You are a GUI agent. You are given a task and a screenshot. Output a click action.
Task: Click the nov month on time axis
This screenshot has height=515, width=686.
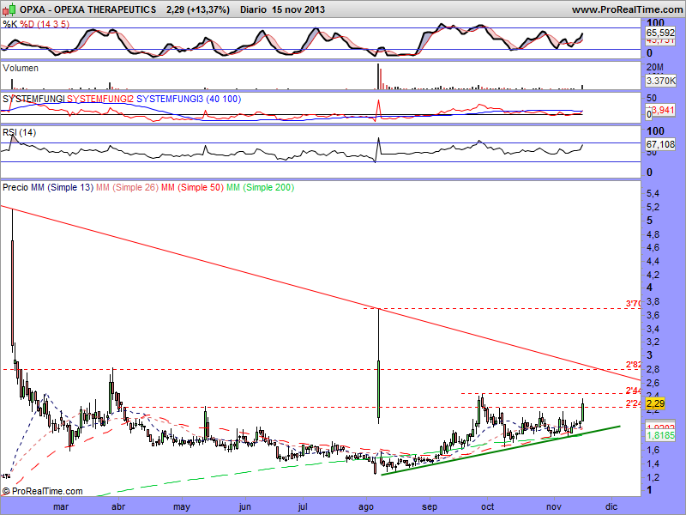pos(554,506)
